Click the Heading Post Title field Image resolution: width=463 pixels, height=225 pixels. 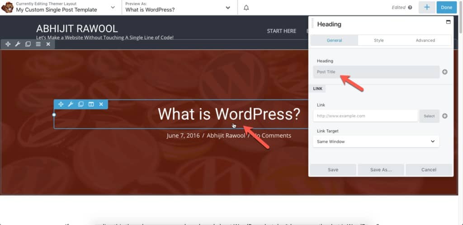point(376,72)
